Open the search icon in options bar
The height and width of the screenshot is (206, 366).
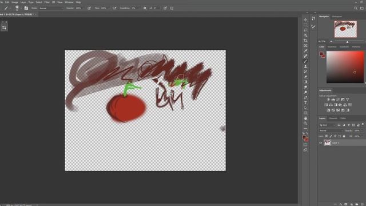[x=356, y=8]
